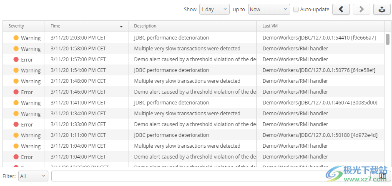Select warning row at 2:03:00 PM

(x=193, y=37)
